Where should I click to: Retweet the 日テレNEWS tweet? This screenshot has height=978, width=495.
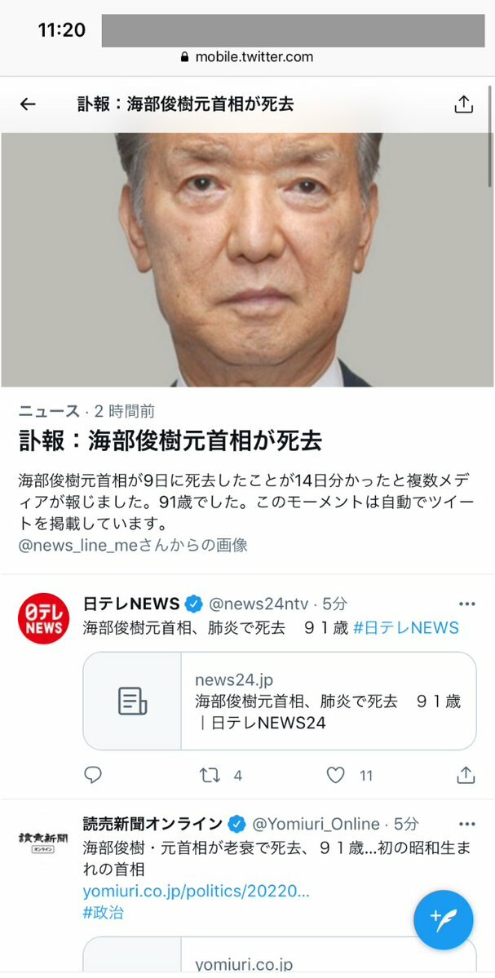pos(210,775)
